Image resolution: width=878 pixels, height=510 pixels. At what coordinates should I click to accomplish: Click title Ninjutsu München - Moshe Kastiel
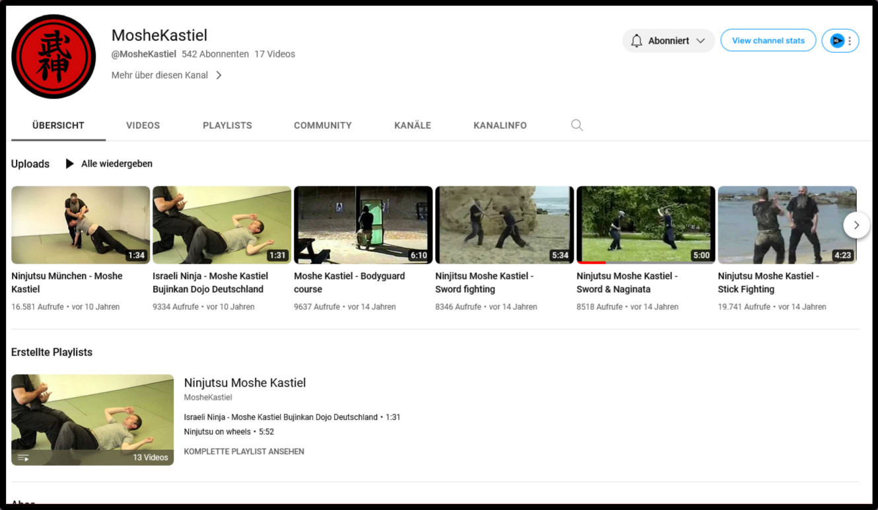pos(67,283)
